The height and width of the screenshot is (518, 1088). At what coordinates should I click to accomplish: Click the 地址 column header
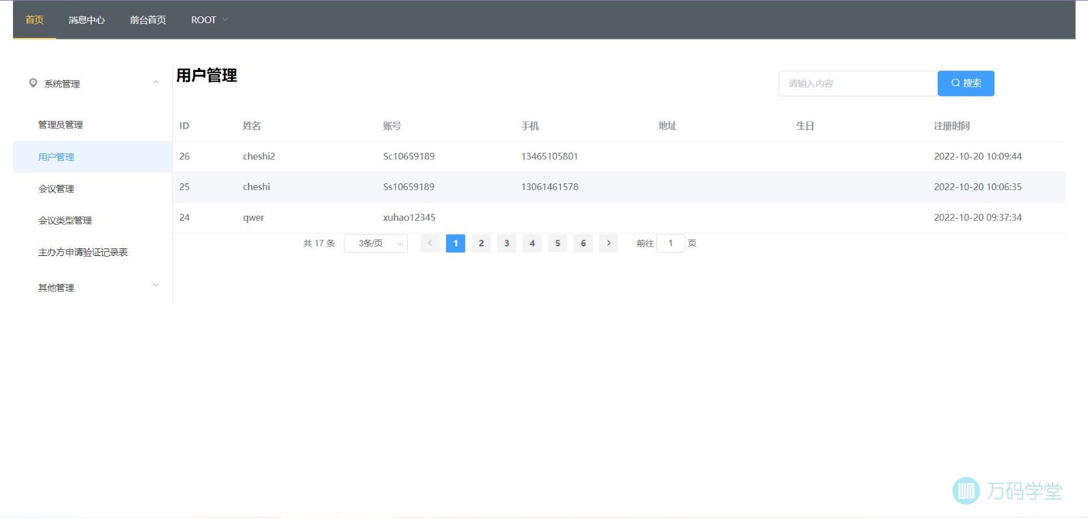(667, 126)
